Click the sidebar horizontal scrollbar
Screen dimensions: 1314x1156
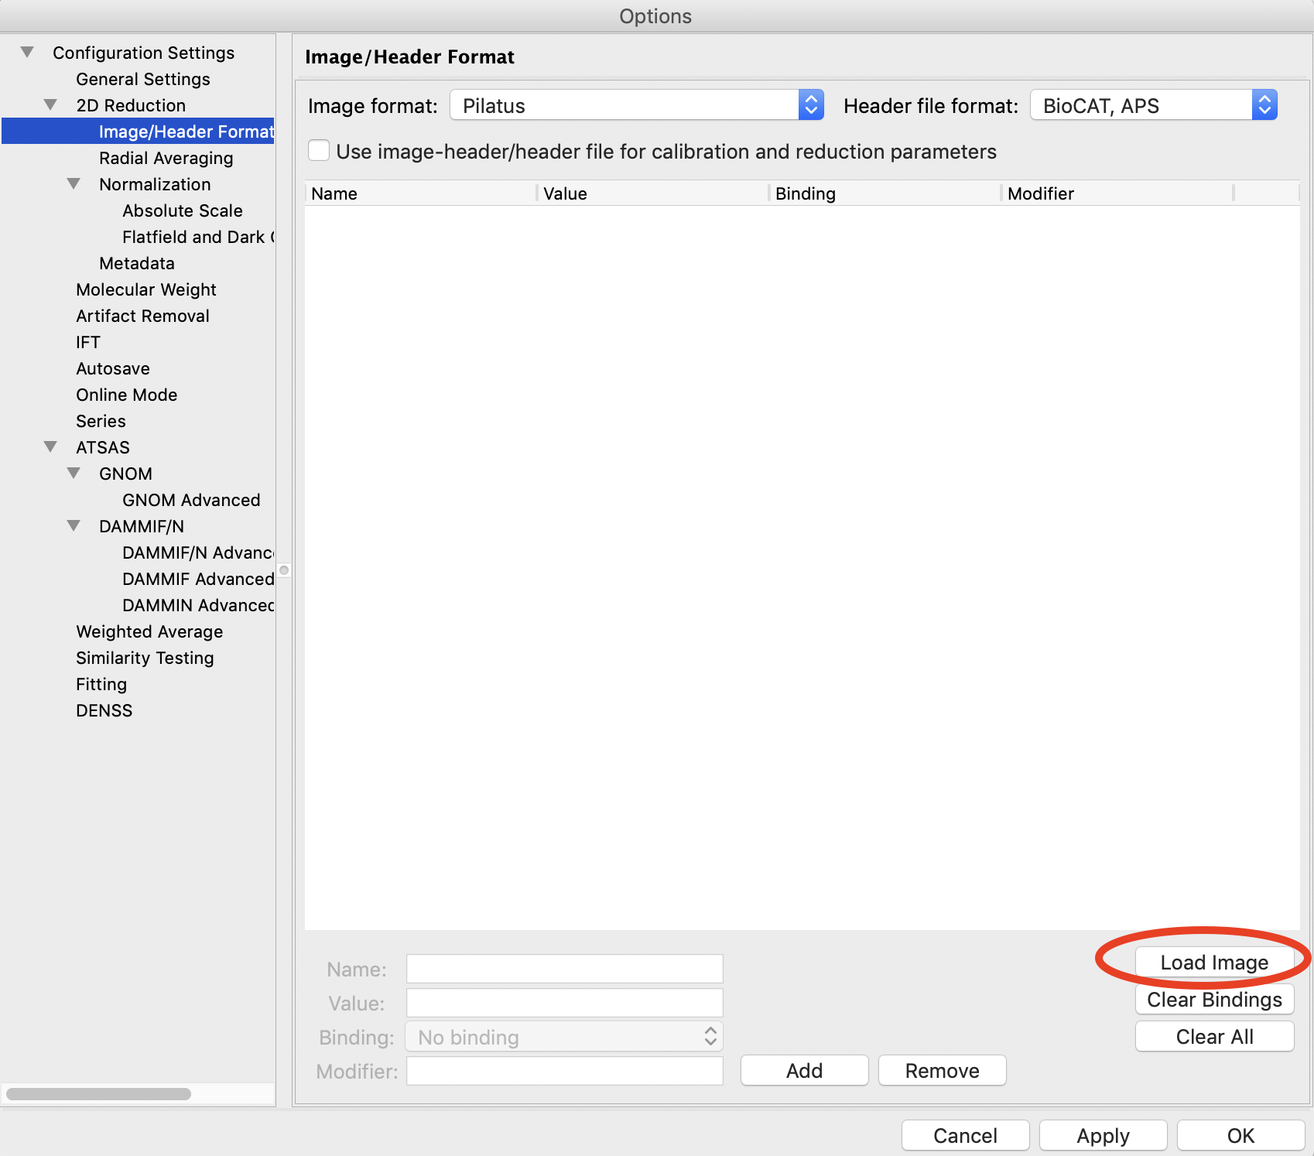pyautogui.click(x=99, y=1093)
